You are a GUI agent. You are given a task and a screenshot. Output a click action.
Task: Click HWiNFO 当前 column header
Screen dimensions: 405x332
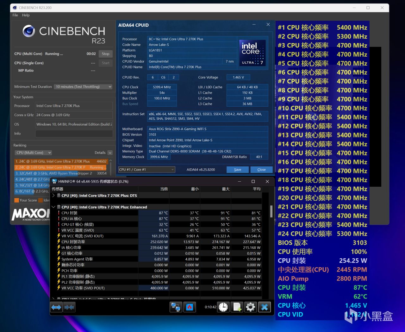[153, 189]
